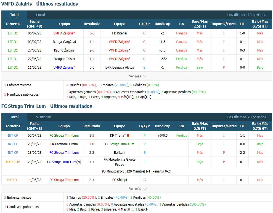Select Total tab in Struga table
Viewport: 273px width, 213px height.
[14, 117]
